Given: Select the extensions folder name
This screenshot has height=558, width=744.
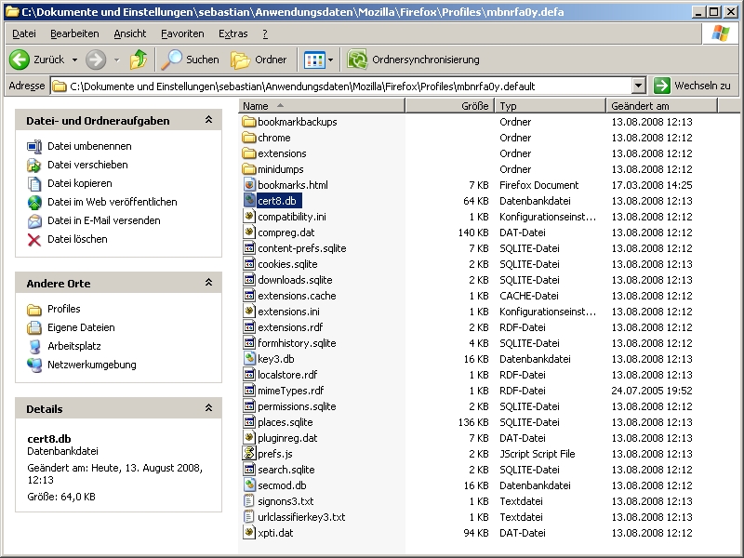Looking at the screenshot, I should pos(282,153).
